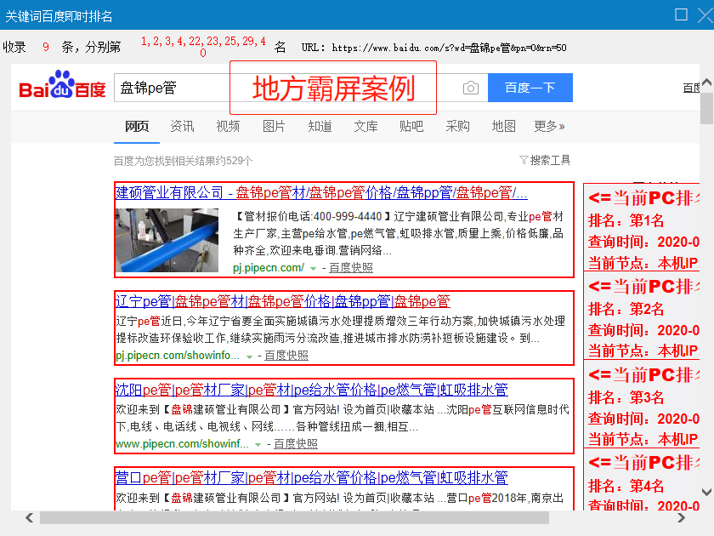
Task: Expand dropdown arrow beside www.pipecn.com/showinf URL
Action: 258,444
